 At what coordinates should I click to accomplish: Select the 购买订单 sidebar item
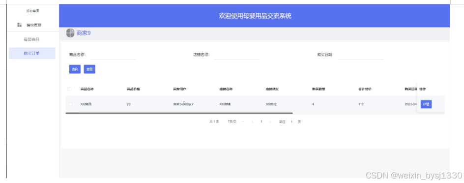tap(32, 53)
